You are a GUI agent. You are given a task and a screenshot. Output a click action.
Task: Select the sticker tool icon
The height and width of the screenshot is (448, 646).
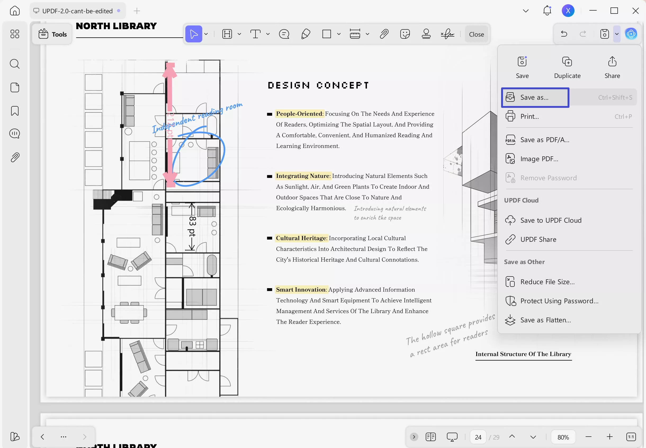(405, 34)
